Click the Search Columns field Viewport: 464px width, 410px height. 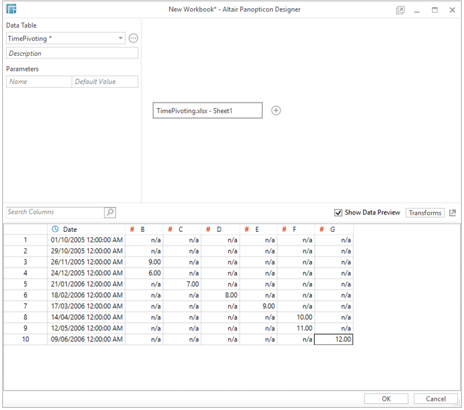coord(55,212)
